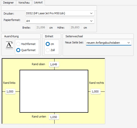The width and height of the screenshot is (137, 128).
Task: Click the Rand rechts margin field
Action: (96, 91)
